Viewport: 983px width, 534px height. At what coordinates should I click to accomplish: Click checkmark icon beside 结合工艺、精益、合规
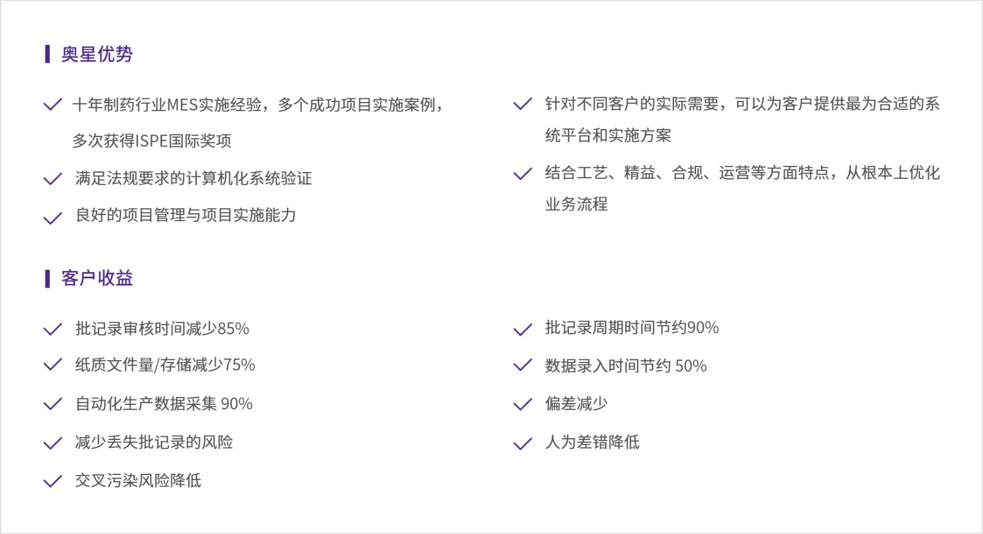522,174
